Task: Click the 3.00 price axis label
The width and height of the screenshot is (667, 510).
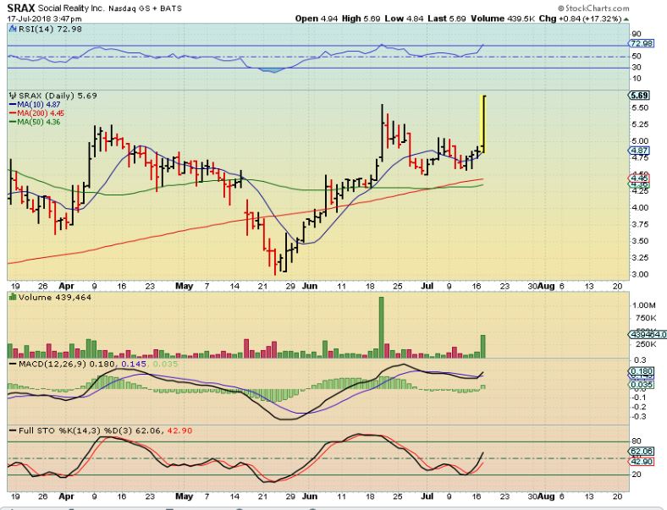Action: (x=640, y=275)
